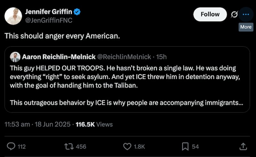256x157 pixels.
Task: Open the share icon at bottom right
Action: click(243, 146)
